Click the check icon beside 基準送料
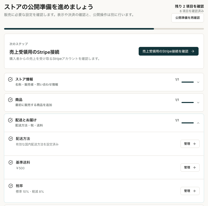208x206 pixels. coord(11,162)
